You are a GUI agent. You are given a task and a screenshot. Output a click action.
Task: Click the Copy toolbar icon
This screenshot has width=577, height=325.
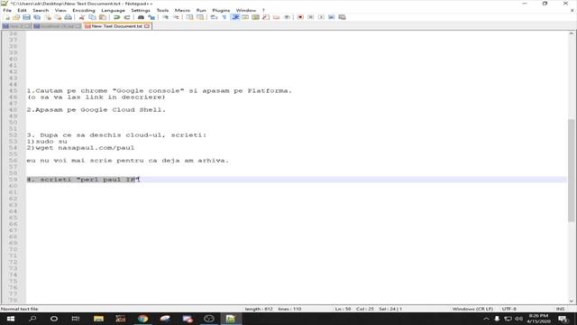tap(92, 17)
